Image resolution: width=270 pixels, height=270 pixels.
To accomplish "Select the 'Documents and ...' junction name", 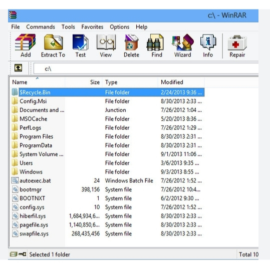I will pyautogui.click(x=42, y=110).
